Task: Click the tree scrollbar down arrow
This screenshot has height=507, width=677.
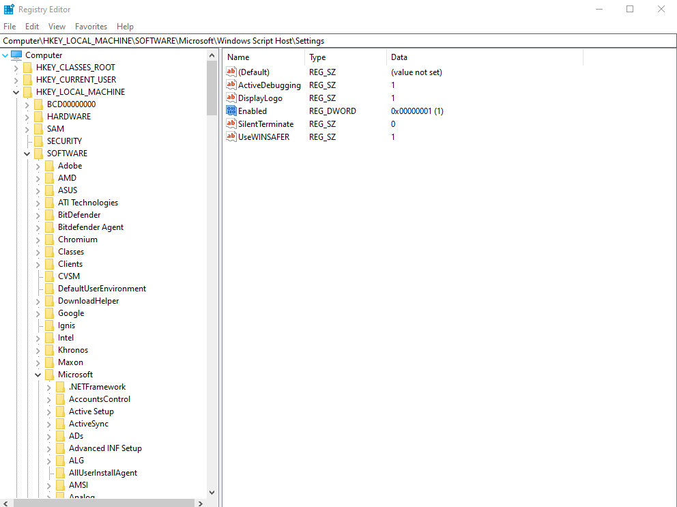Action: tap(212, 492)
